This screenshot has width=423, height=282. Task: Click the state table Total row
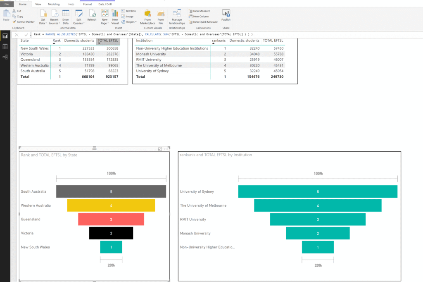click(x=69, y=77)
